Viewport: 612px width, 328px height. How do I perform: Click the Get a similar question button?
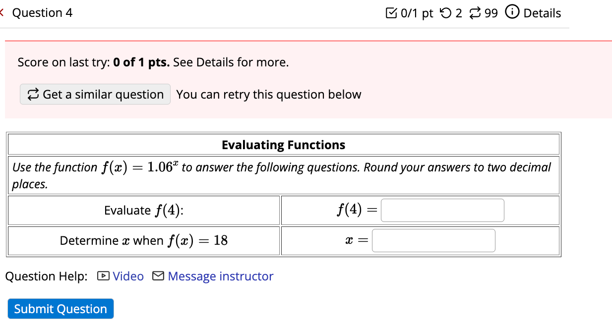(x=95, y=94)
